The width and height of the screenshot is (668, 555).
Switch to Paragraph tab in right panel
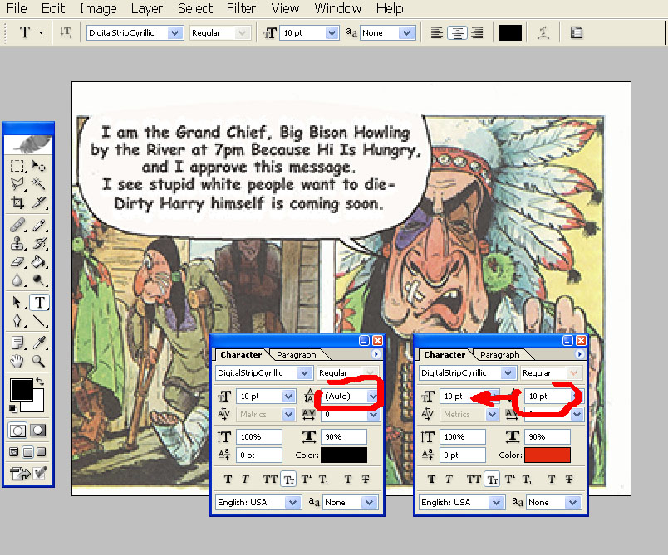click(500, 355)
